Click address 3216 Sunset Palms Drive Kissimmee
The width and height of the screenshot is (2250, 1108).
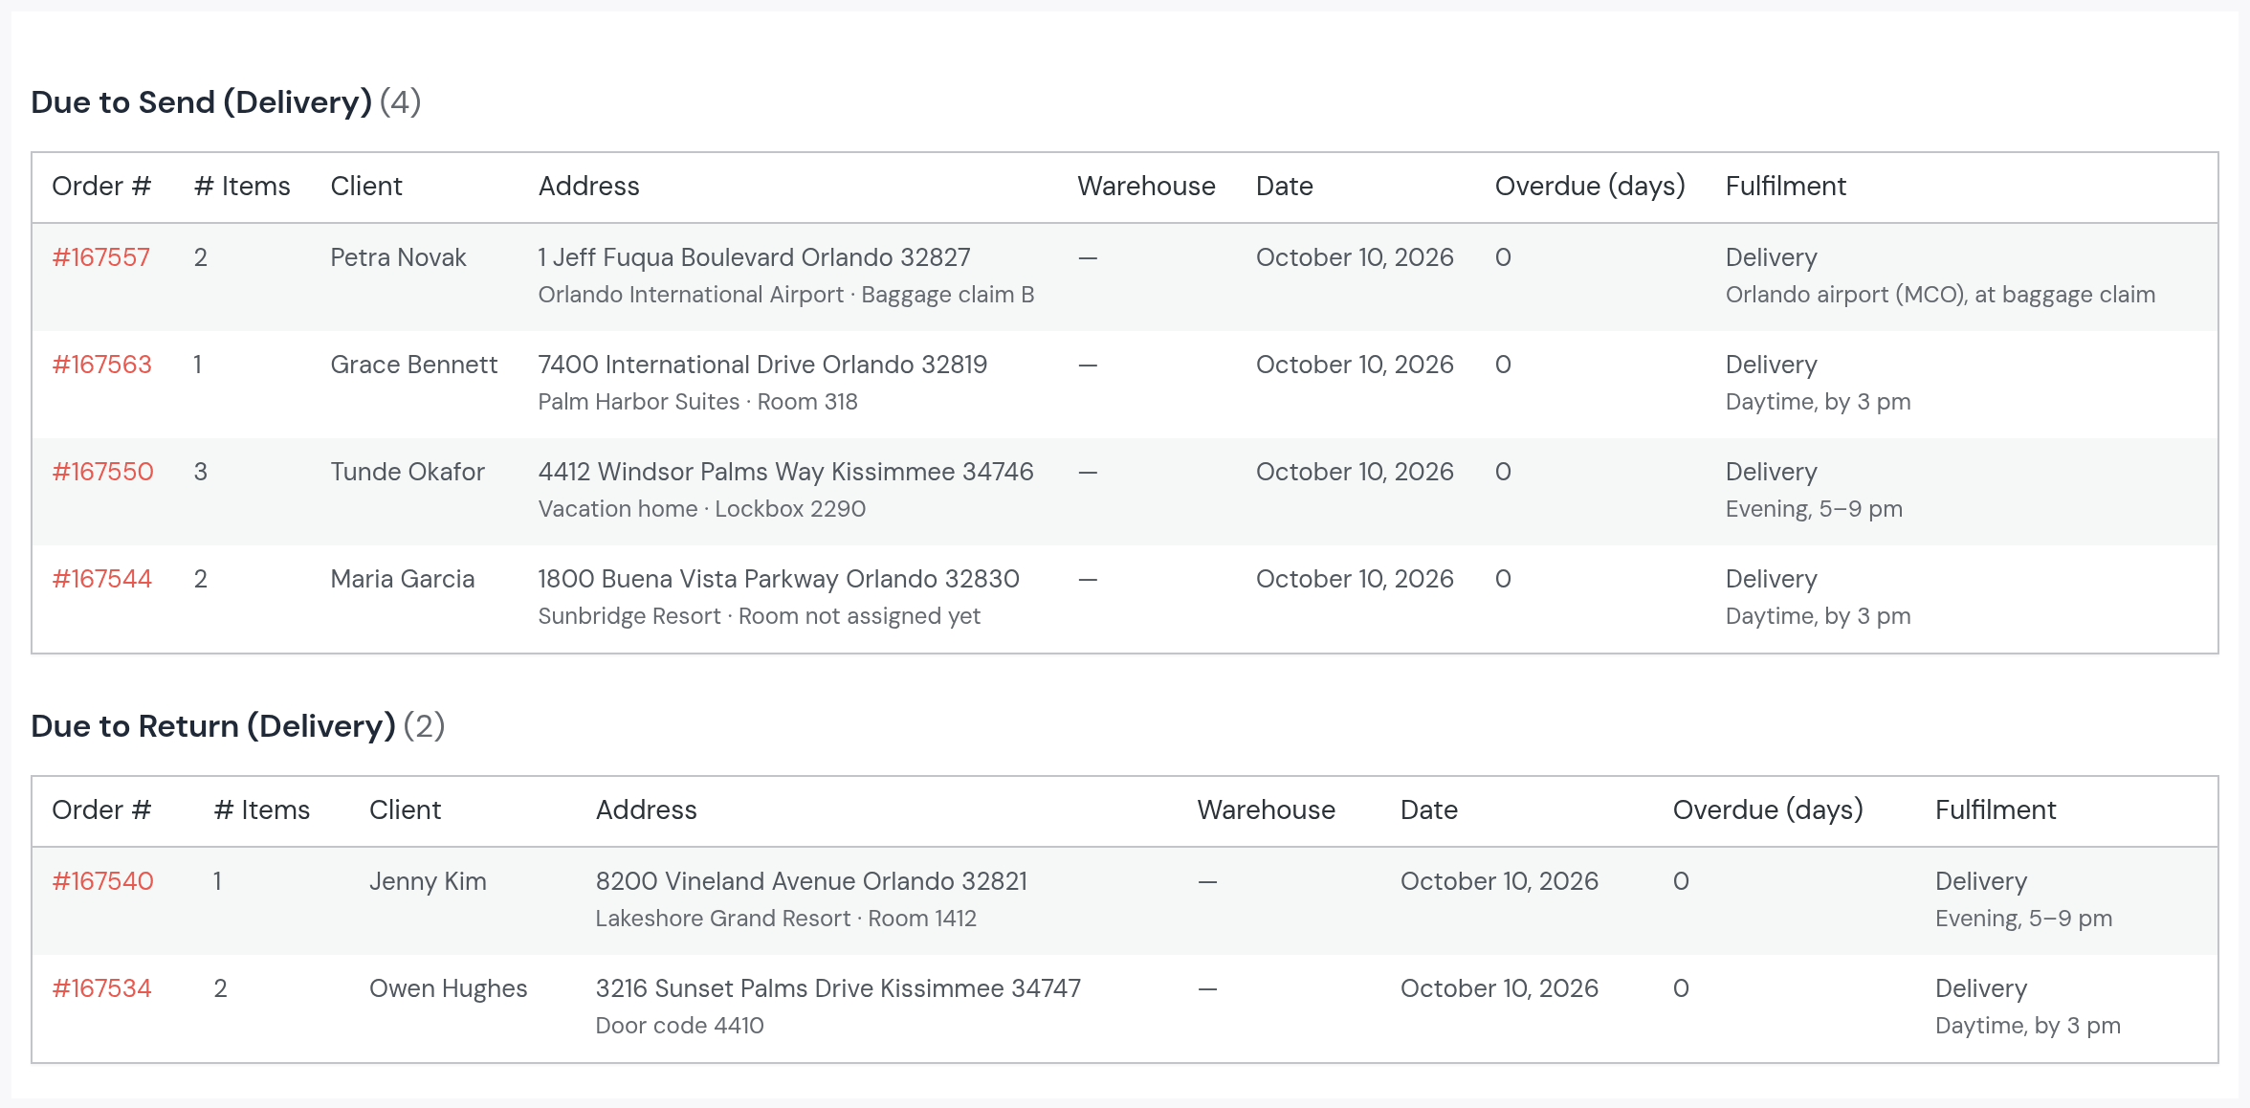click(x=800, y=988)
